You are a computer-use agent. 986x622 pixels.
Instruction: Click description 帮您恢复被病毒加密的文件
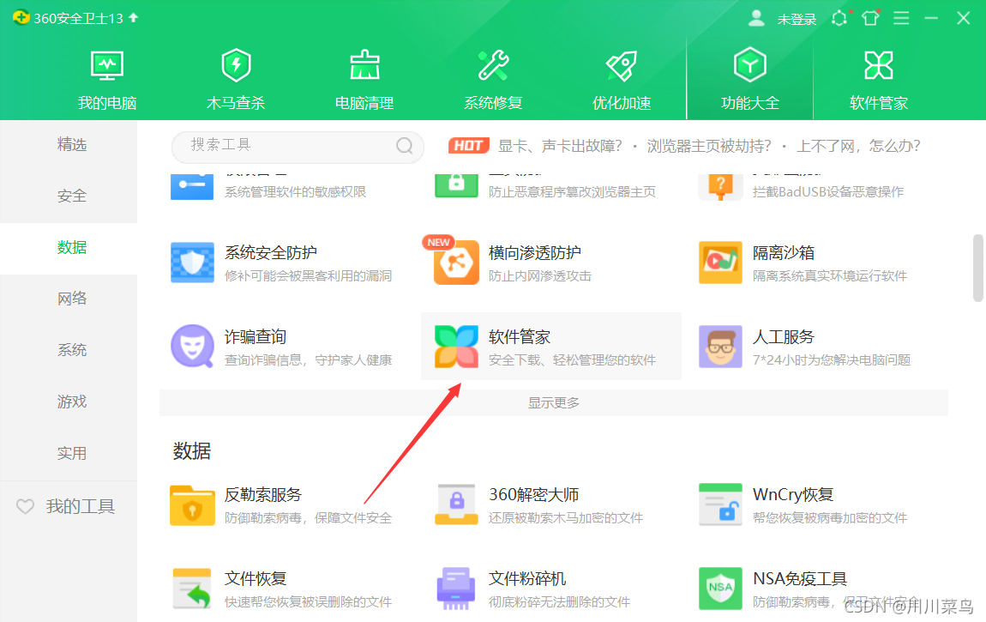pos(829,518)
